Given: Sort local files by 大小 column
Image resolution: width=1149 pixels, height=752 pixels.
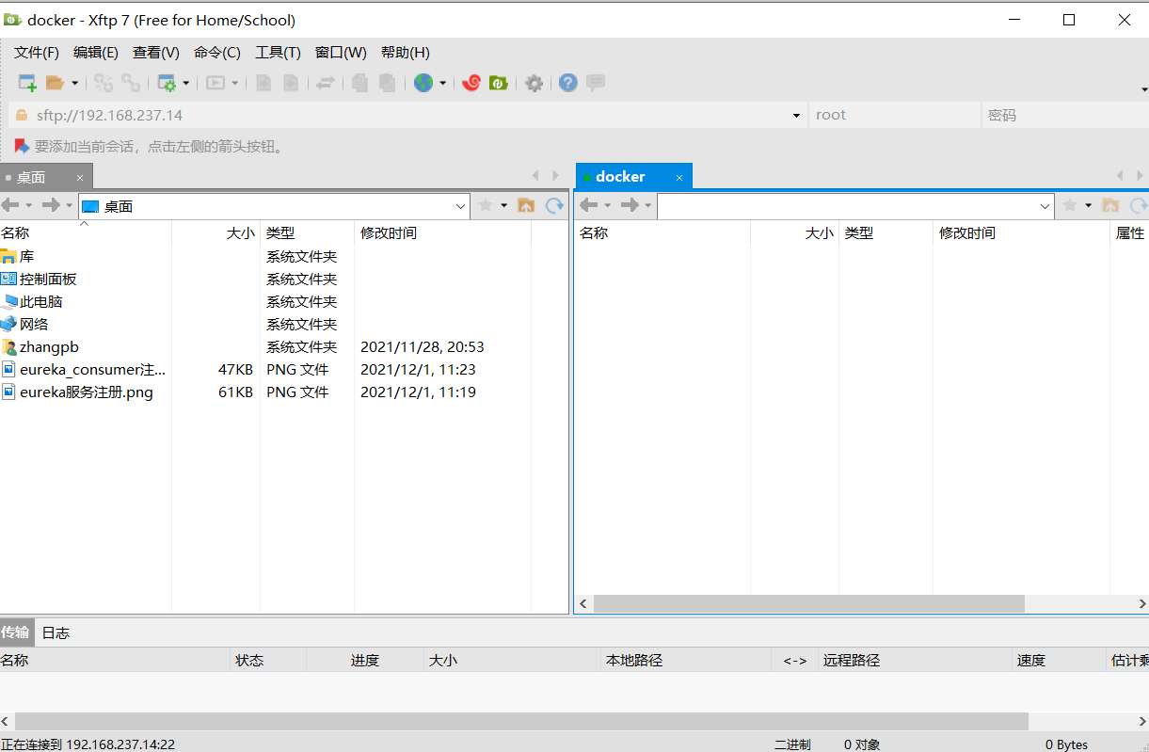Looking at the screenshot, I should (216, 232).
